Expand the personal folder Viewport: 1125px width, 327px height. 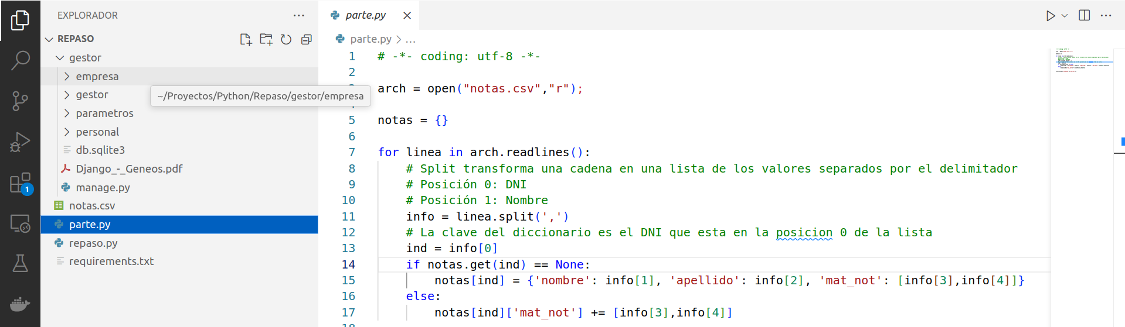click(x=97, y=132)
